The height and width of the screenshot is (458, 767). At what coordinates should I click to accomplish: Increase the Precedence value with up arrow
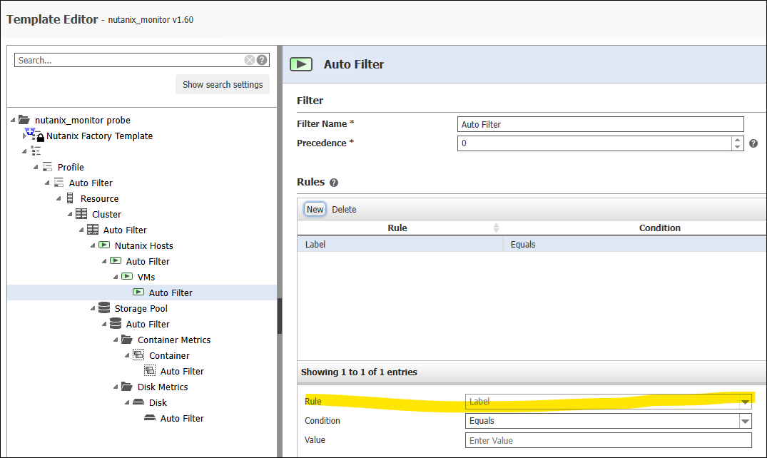coord(738,140)
